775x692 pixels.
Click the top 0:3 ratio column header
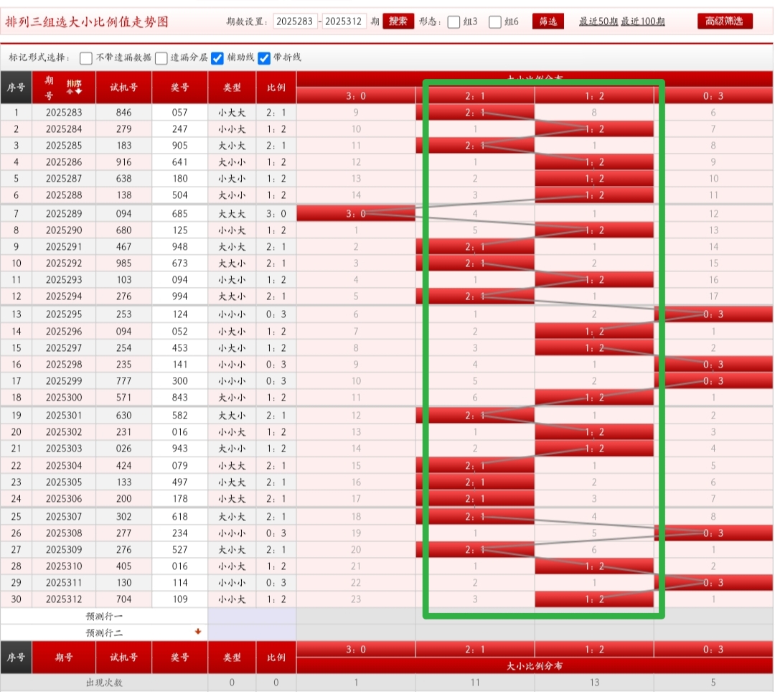pyautogui.click(x=713, y=95)
